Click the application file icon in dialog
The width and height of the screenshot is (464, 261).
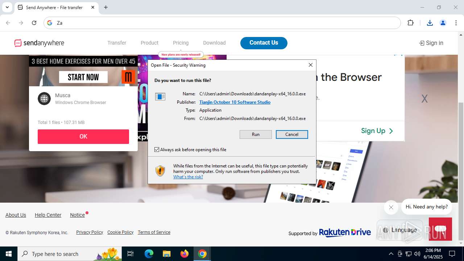[160, 96]
